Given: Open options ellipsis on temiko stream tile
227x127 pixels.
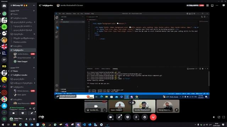Looking at the screenshot, I should (x=105, y=110).
